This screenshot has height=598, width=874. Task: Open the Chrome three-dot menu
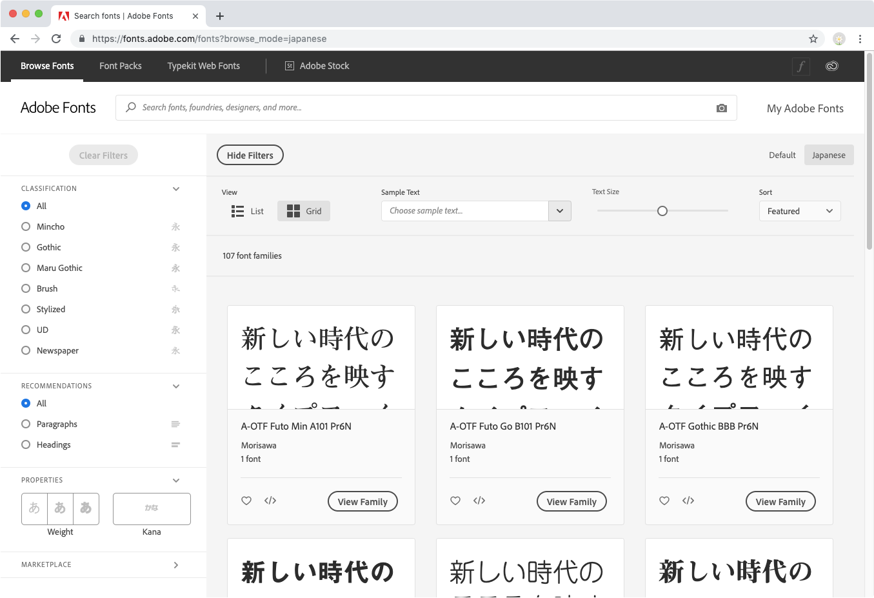pyautogui.click(x=860, y=39)
